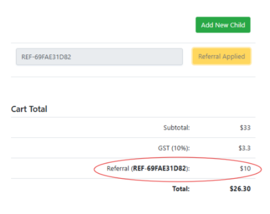Select the $26.30 total value
270x214 pixels.
[240, 189]
